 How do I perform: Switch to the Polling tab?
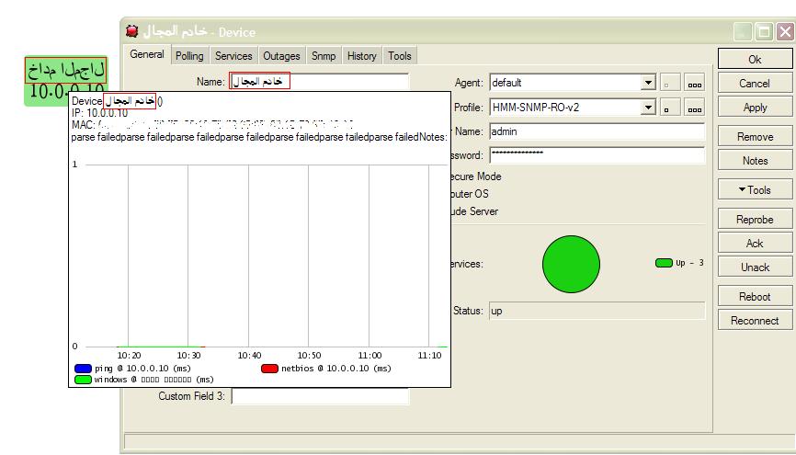tap(189, 56)
